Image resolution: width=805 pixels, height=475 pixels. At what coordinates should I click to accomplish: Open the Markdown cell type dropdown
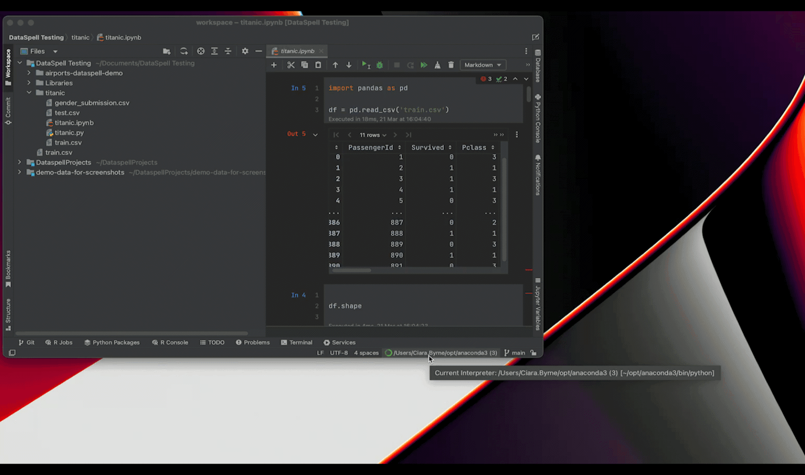tap(483, 65)
